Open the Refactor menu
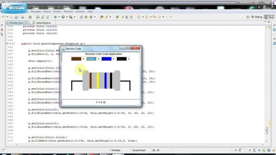 tap(68, 12)
